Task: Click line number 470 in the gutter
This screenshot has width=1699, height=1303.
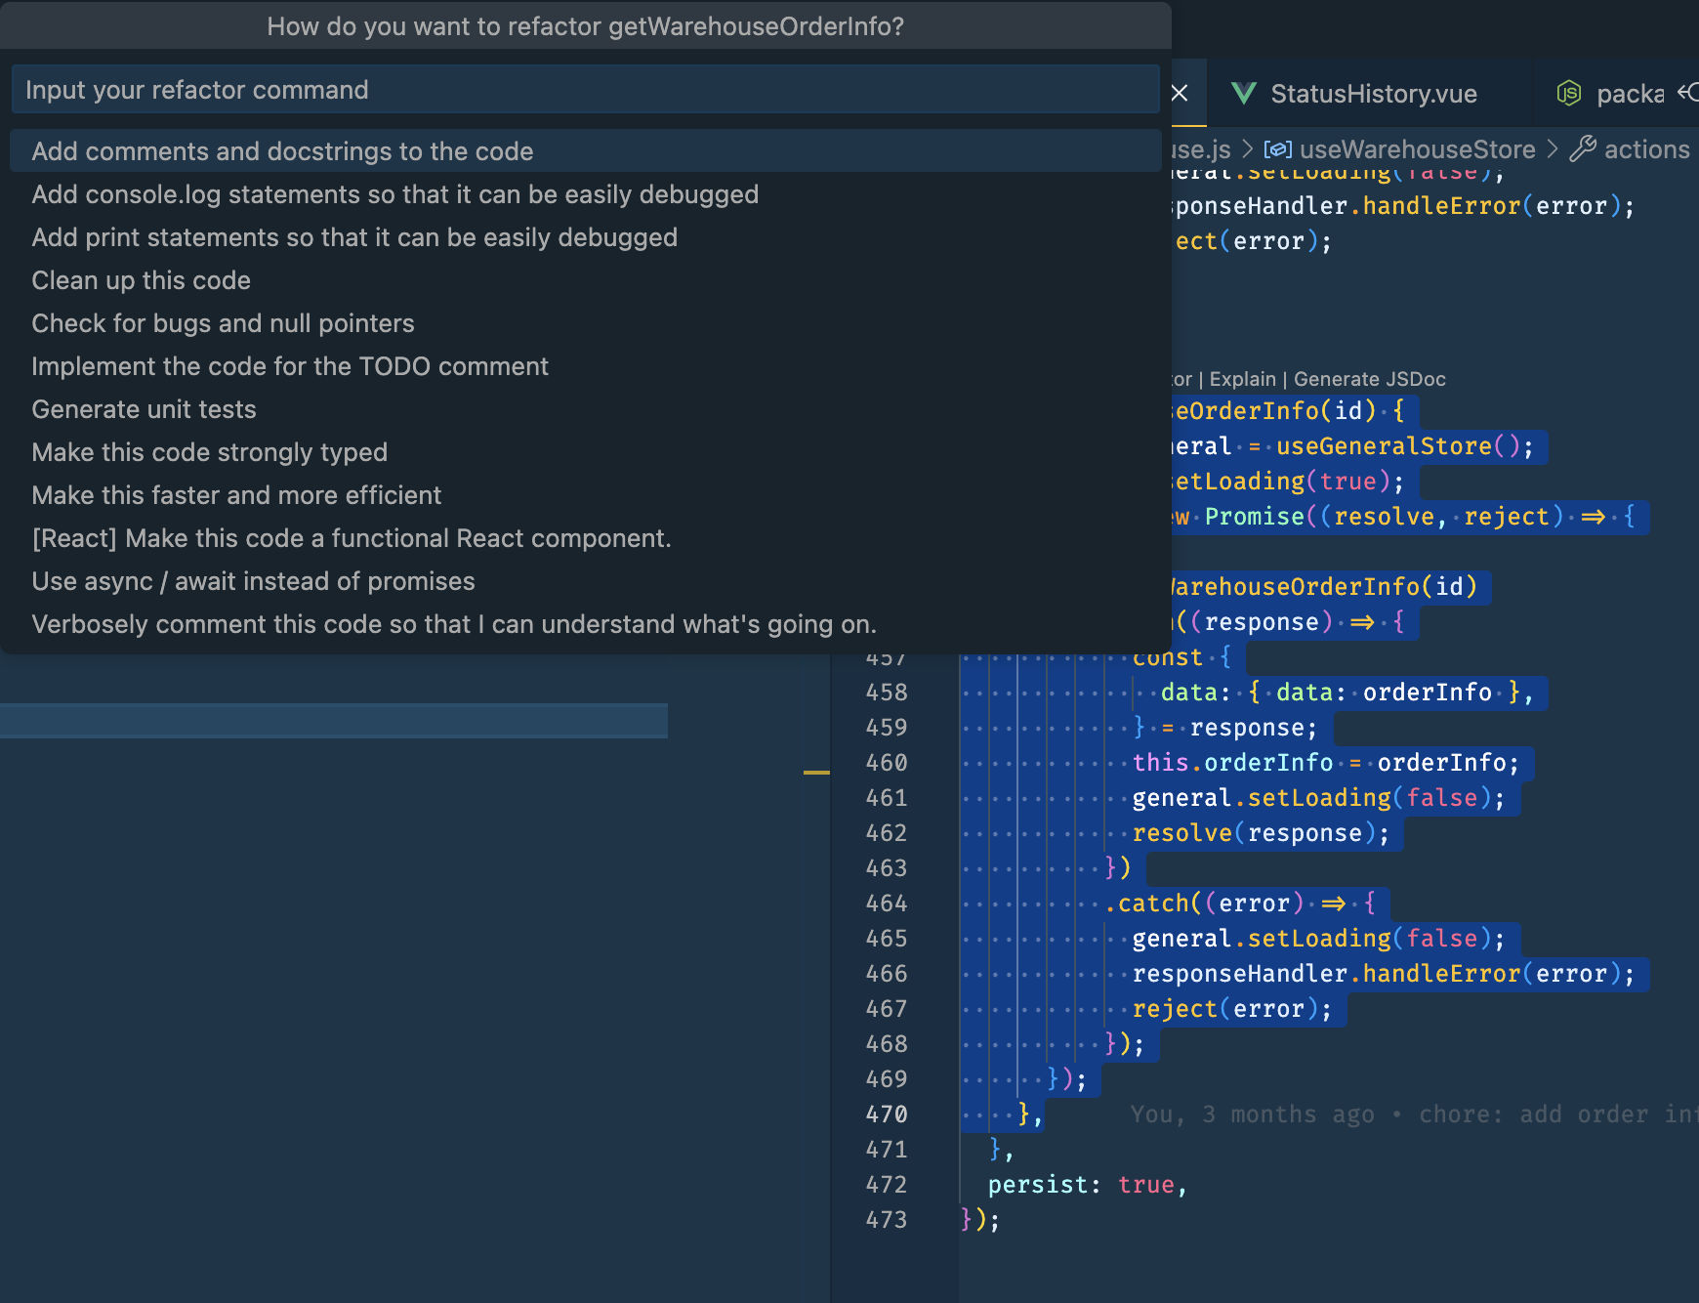Action: pyautogui.click(x=887, y=1114)
